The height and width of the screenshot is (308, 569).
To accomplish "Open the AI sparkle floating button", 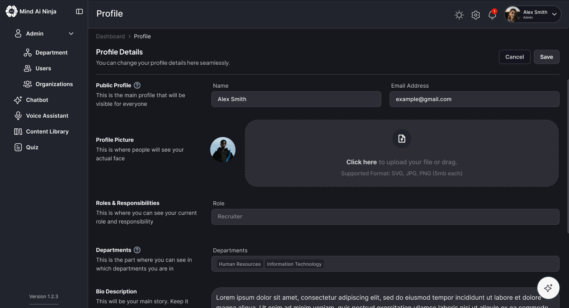I will 548,288.
